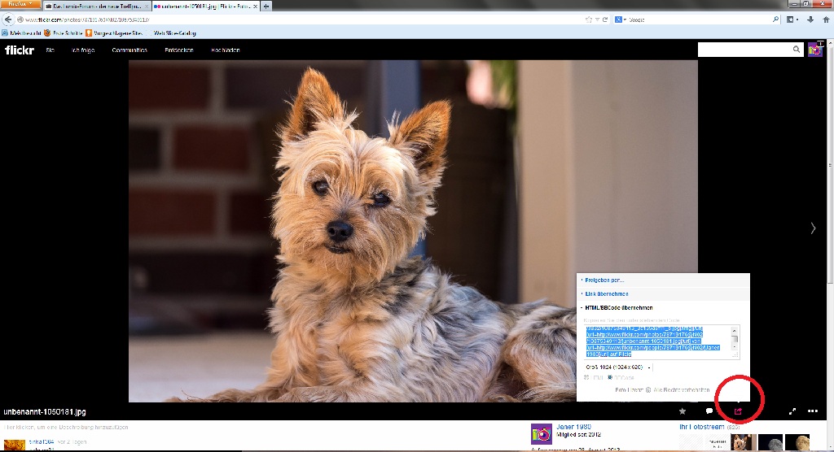Image resolution: width=834 pixels, height=452 pixels.
Task: Click the Flickr search magnifier icon
Action: (x=797, y=50)
